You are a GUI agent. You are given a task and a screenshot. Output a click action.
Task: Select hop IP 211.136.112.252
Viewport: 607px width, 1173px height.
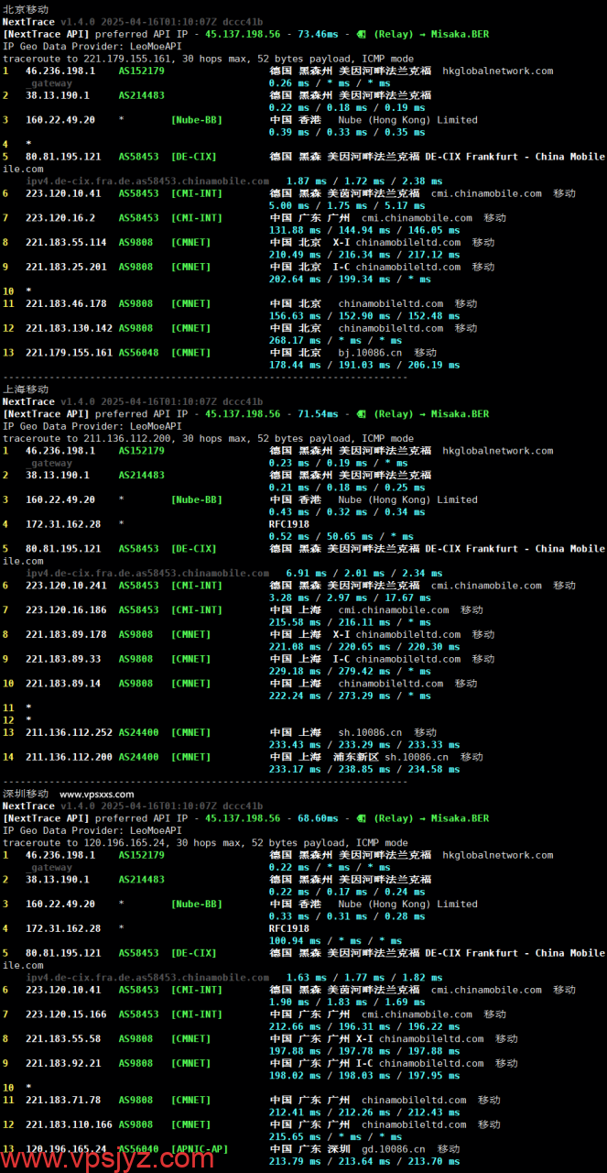point(69,732)
